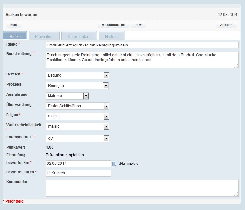Viewport: 245px width, 210px height.
Task: Open the calendar date picker icon
Action: [x=115, y=164]
